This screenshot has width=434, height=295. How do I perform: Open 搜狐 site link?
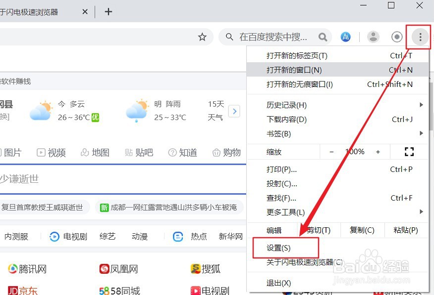click(x=206, y=269)
